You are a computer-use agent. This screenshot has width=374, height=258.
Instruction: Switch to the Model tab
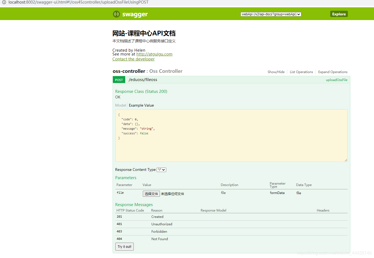point(121,105)
